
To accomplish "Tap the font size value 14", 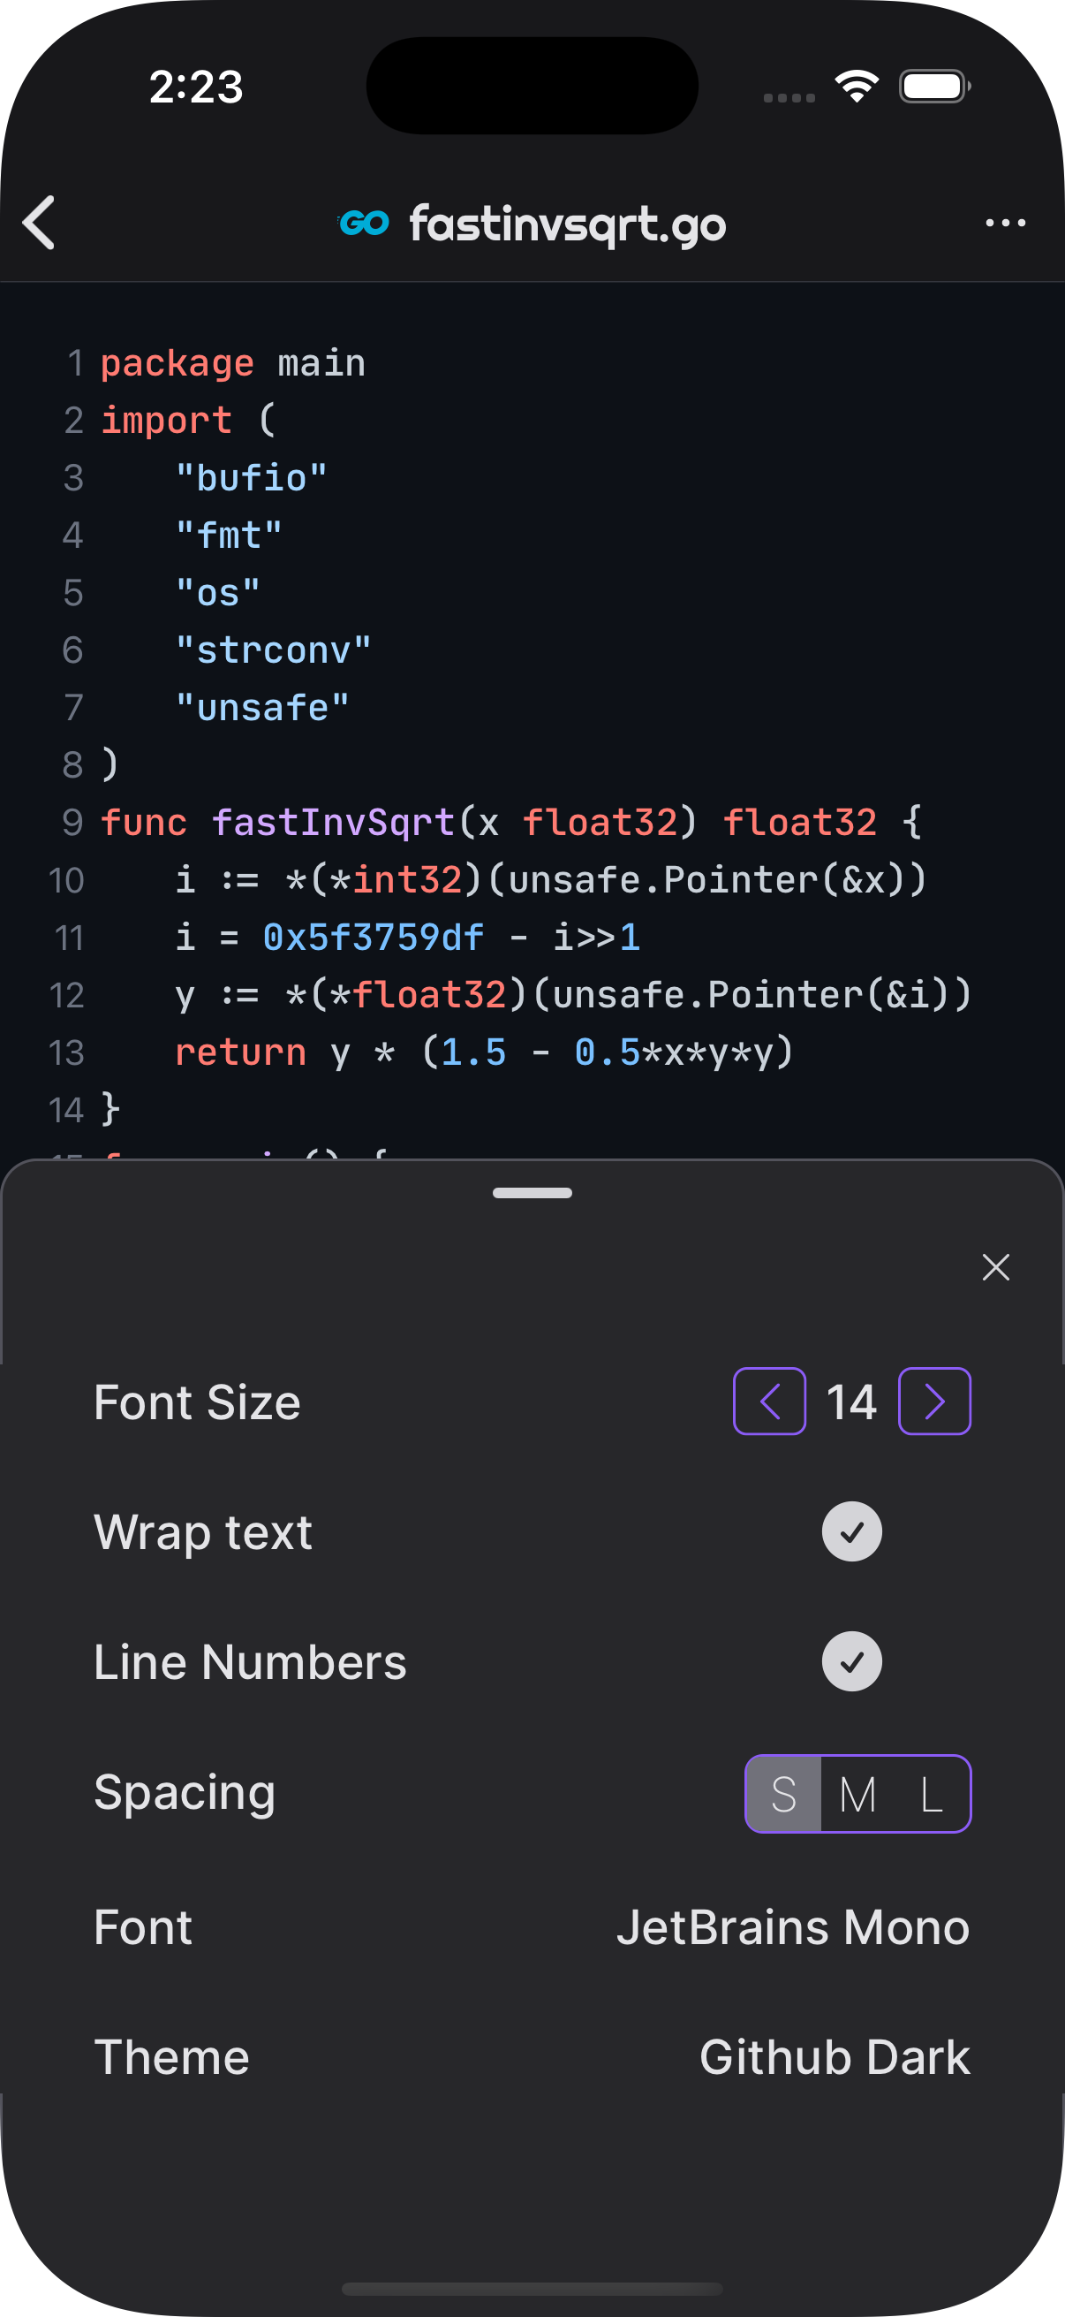I will point(851,1402).
